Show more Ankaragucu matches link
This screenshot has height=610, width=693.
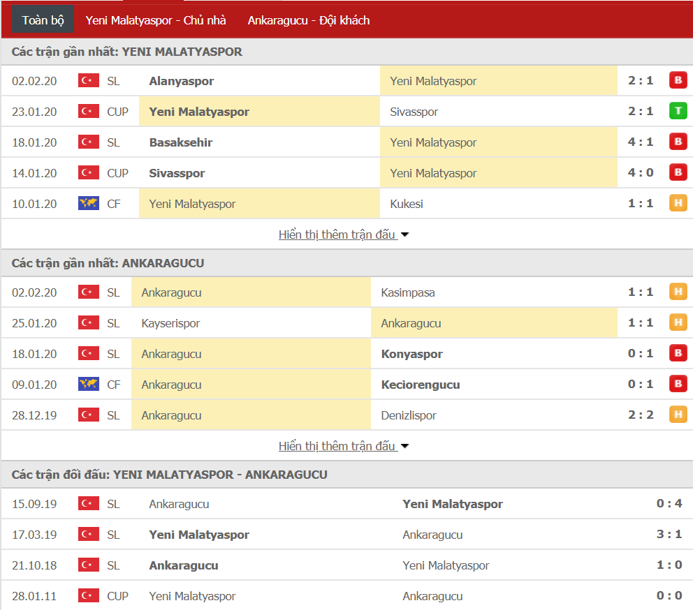click(x=338, y=446)
